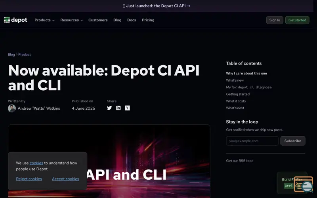
Task: Share the post on Twitter
Action: (109, 108)
